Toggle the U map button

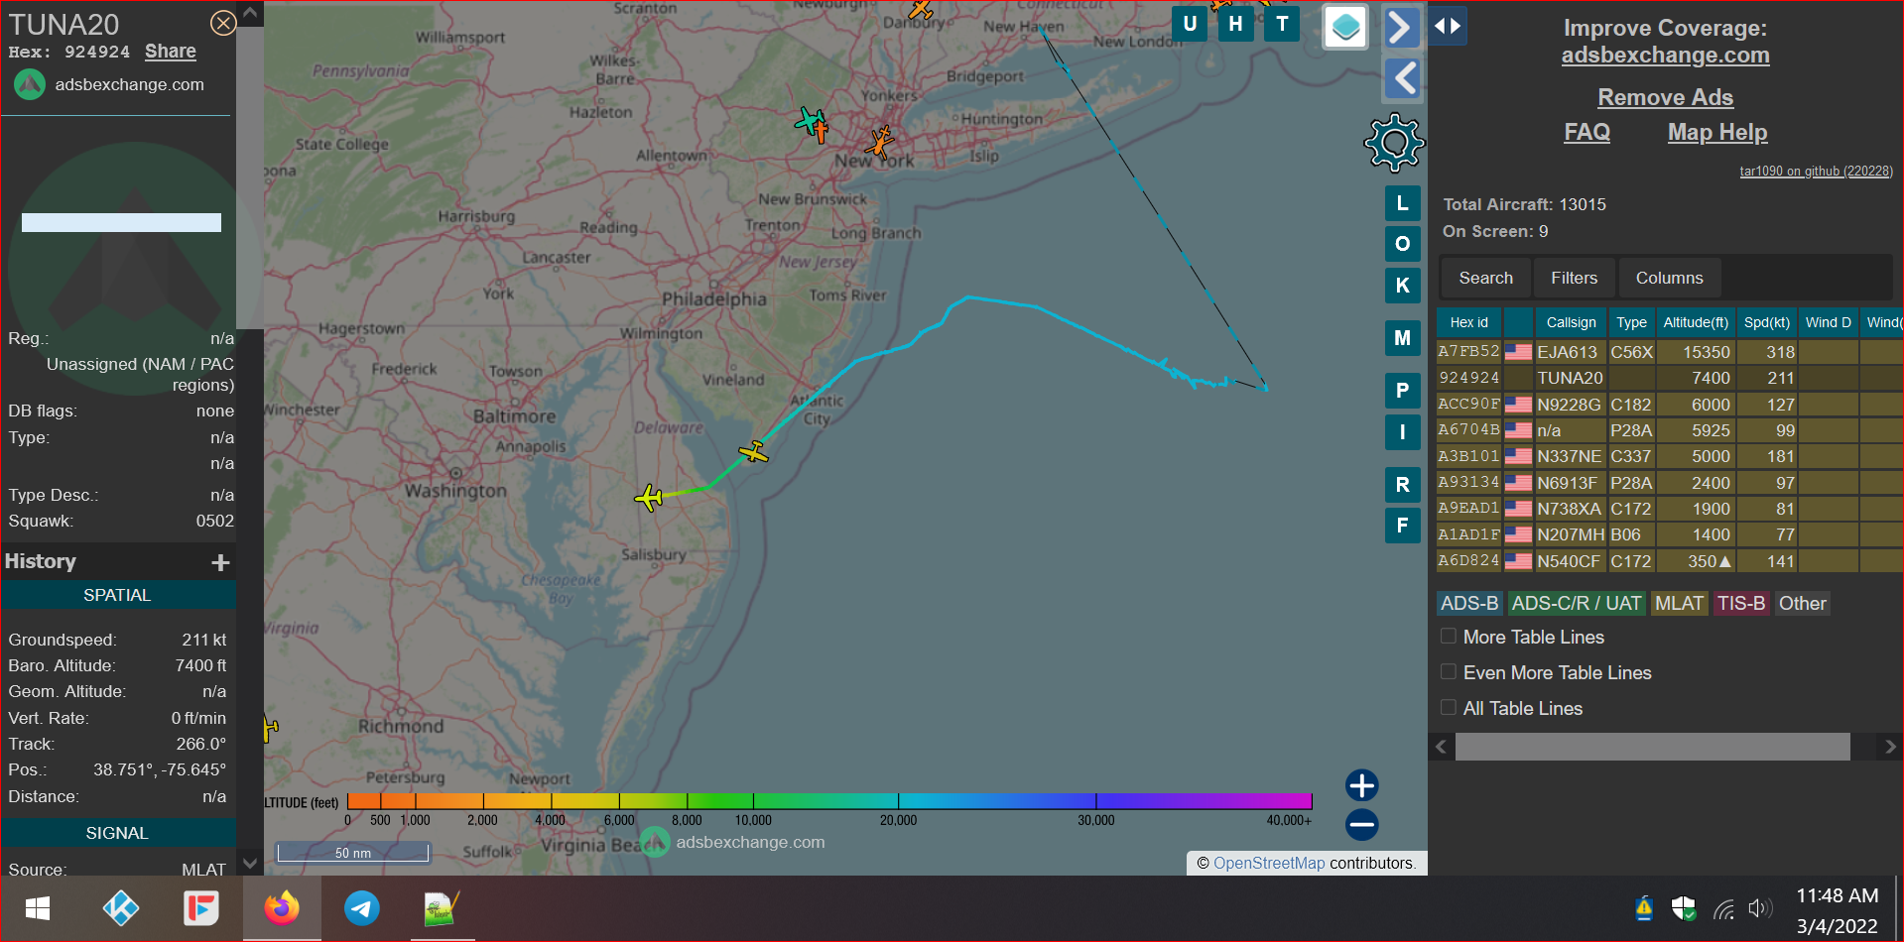pos(1190,24)
